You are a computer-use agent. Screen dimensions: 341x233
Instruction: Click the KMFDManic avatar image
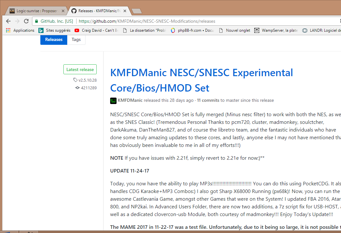tap(113, 100)
